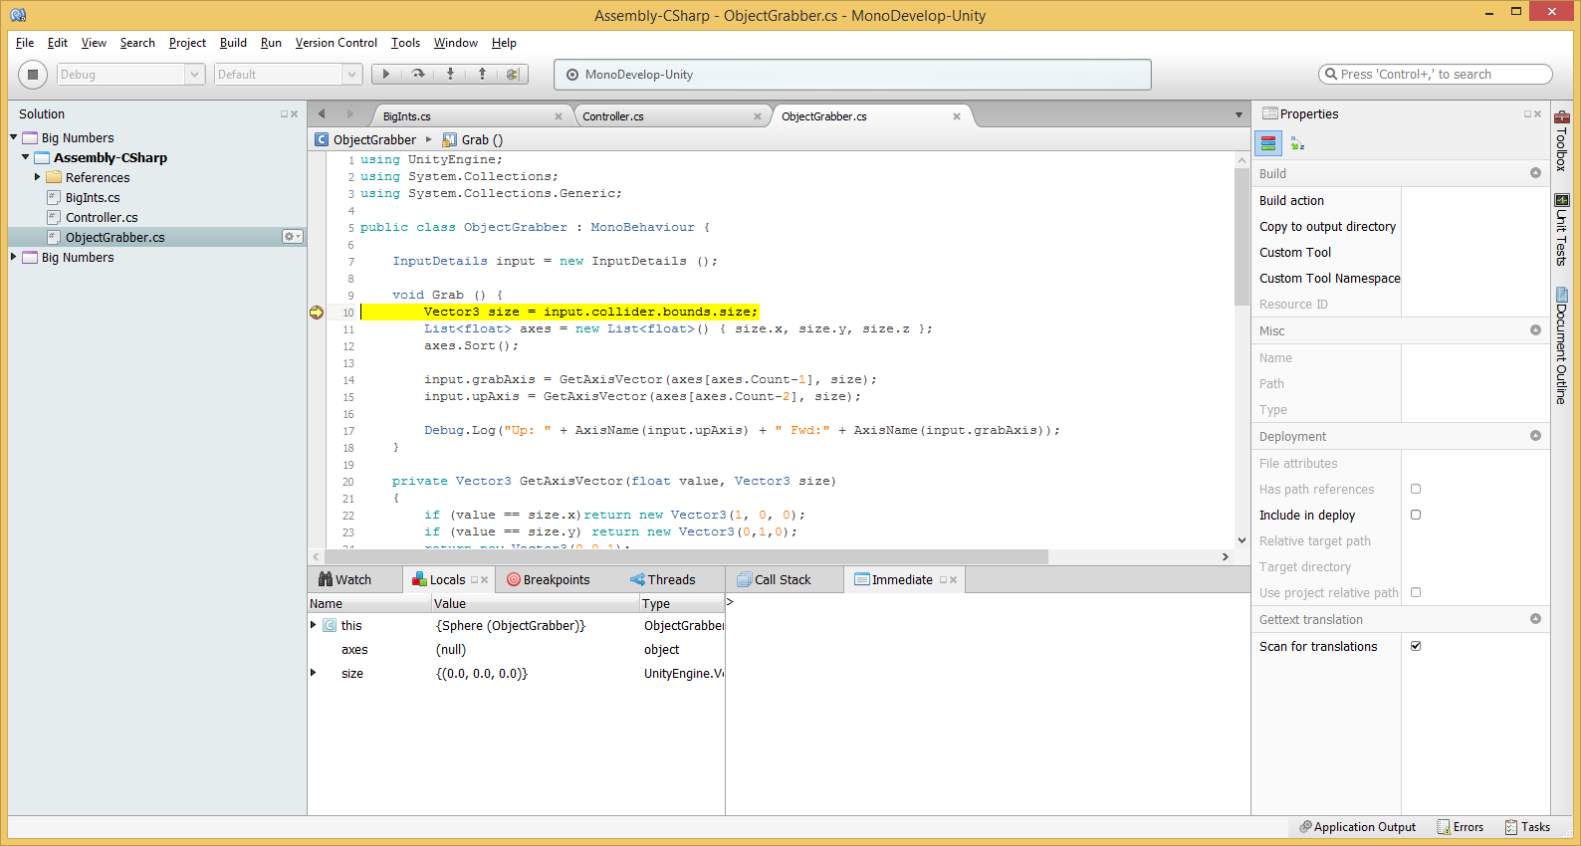Collapse the Build properties section
Image resolution: width=1581 pixels, height=846 pixels.
point(1535,173)
